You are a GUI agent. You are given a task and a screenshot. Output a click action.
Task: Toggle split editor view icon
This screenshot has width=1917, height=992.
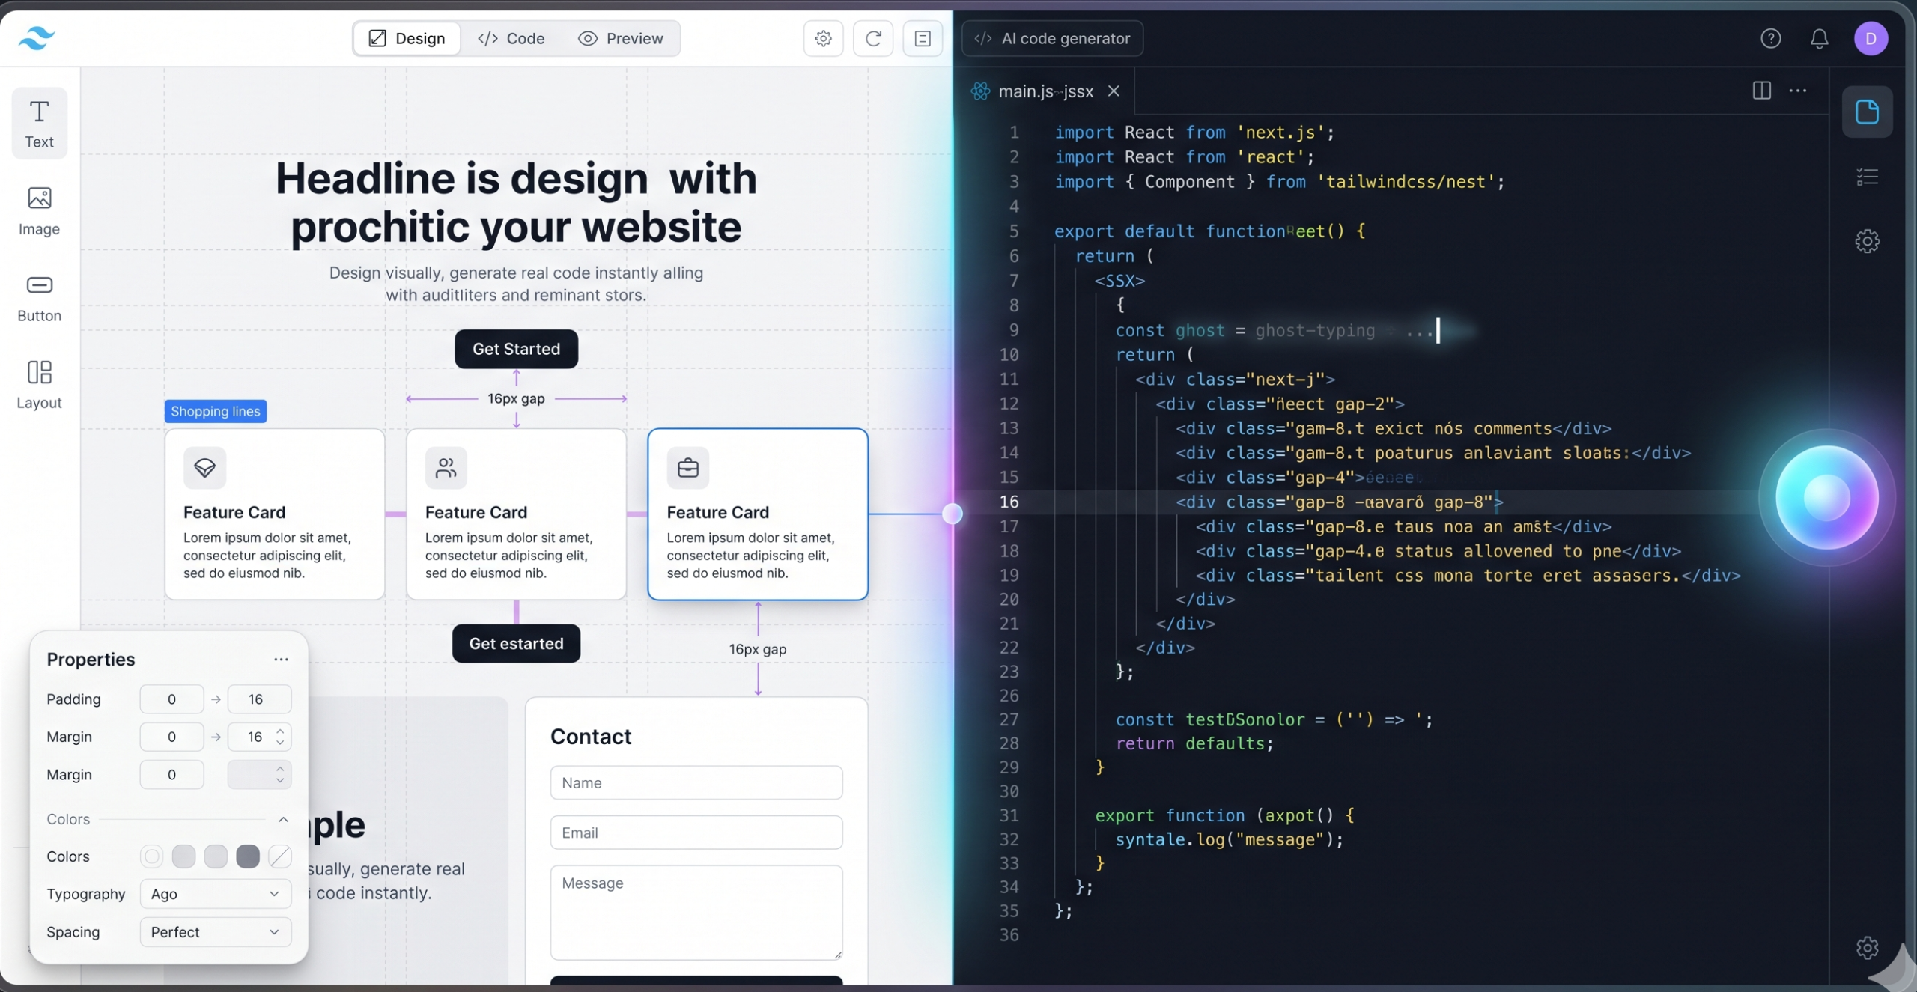1761,91
